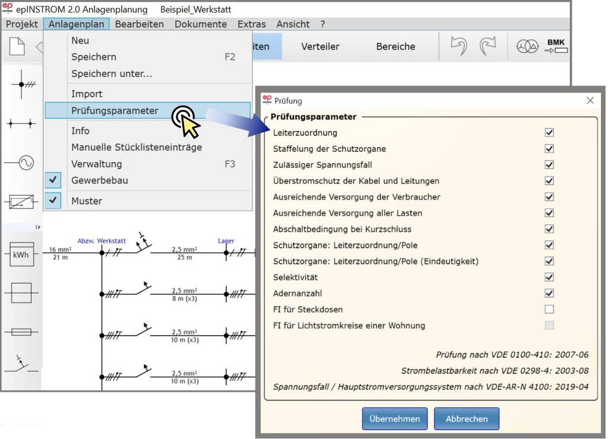This screenshot has height=439, width=608.
Task: Close the Prüfung dialog
Action: point(590,100)
